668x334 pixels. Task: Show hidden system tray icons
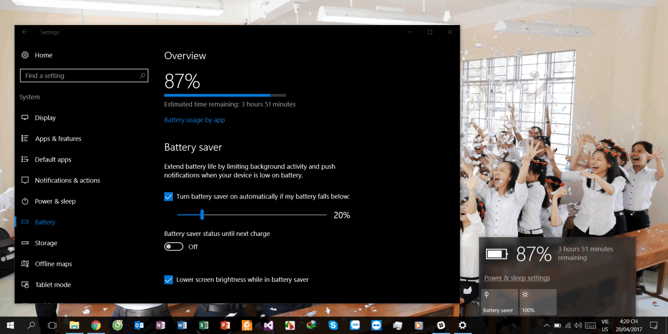[547, 326]
